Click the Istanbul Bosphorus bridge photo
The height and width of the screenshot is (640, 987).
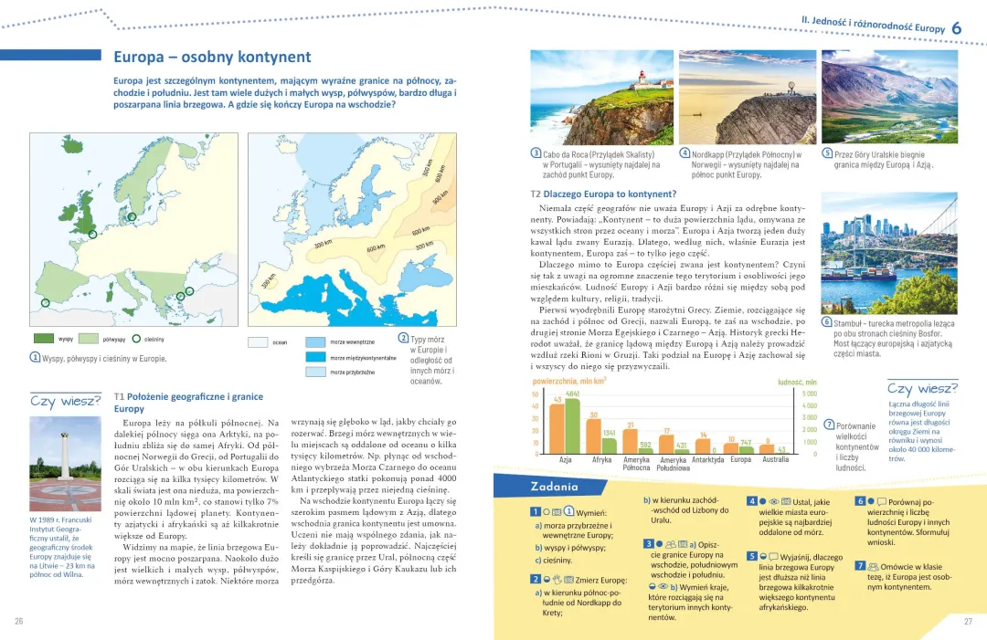tap(888, 253)
